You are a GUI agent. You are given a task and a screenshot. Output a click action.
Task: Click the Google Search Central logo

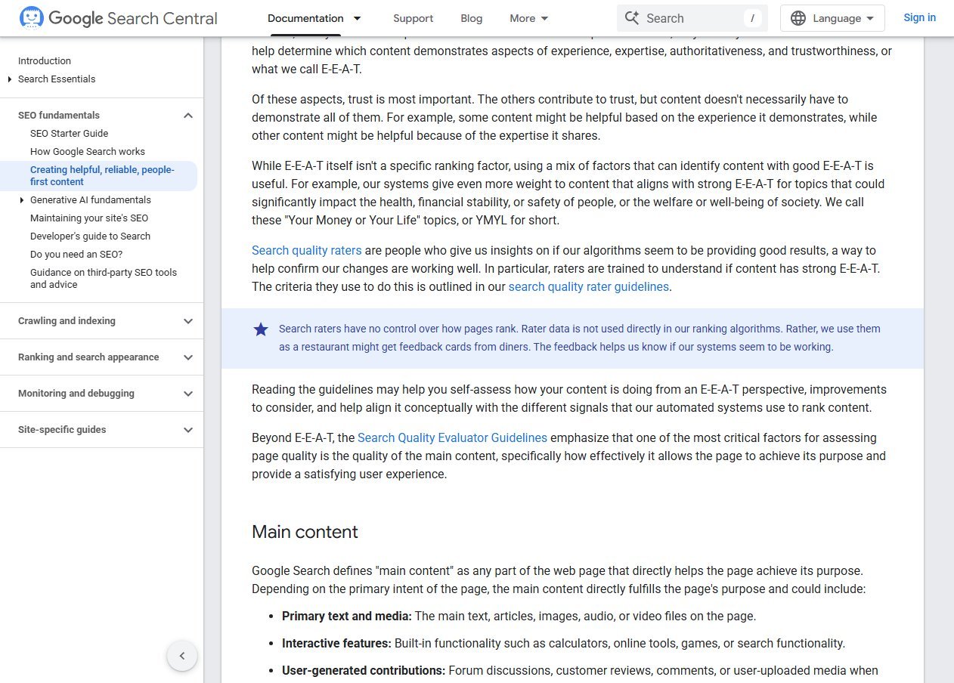coord(118,18)
